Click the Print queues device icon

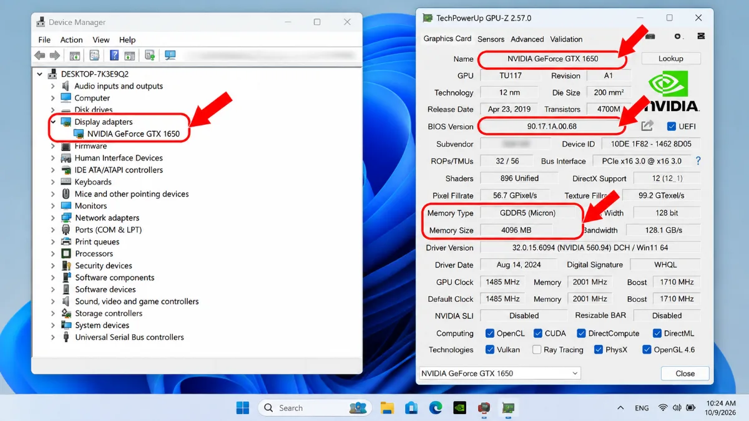pos(66,241)
